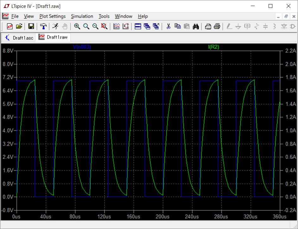The width and height of the screenshot is (298, 229).
Task: Click the Pick Visible Traces icon
Action: (x=116, y=26)
